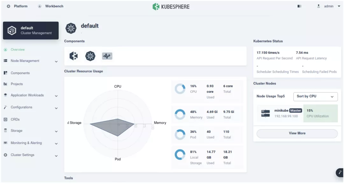Open the Sort by CPU dropdown
The height and width of the screenshot is (184, 344).
315,97
